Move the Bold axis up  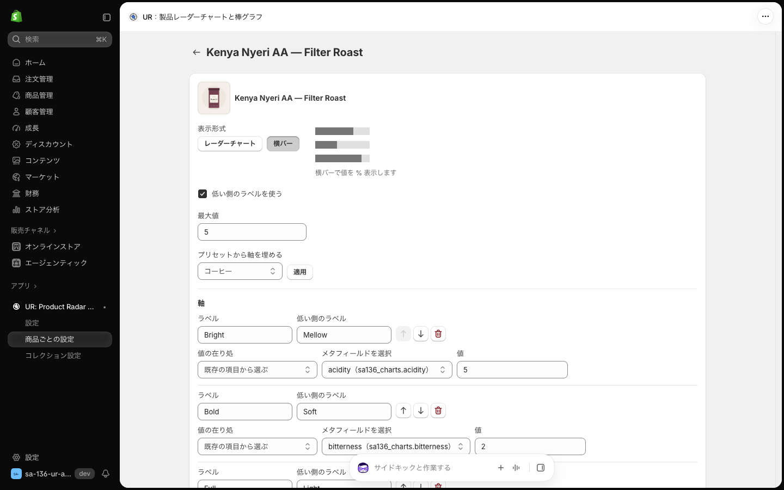[403, 411]
